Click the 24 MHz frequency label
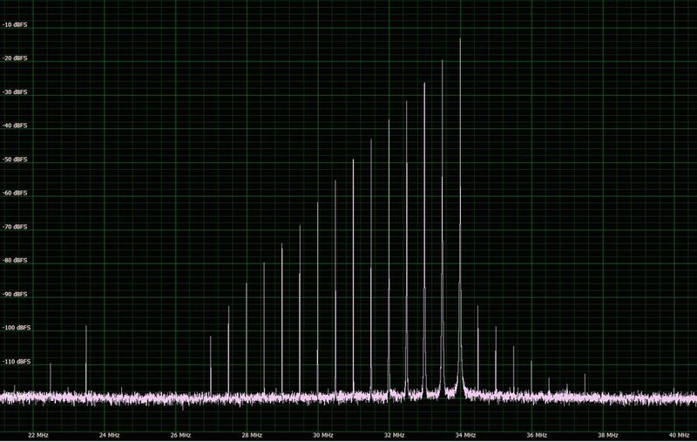 click(110, 435)
